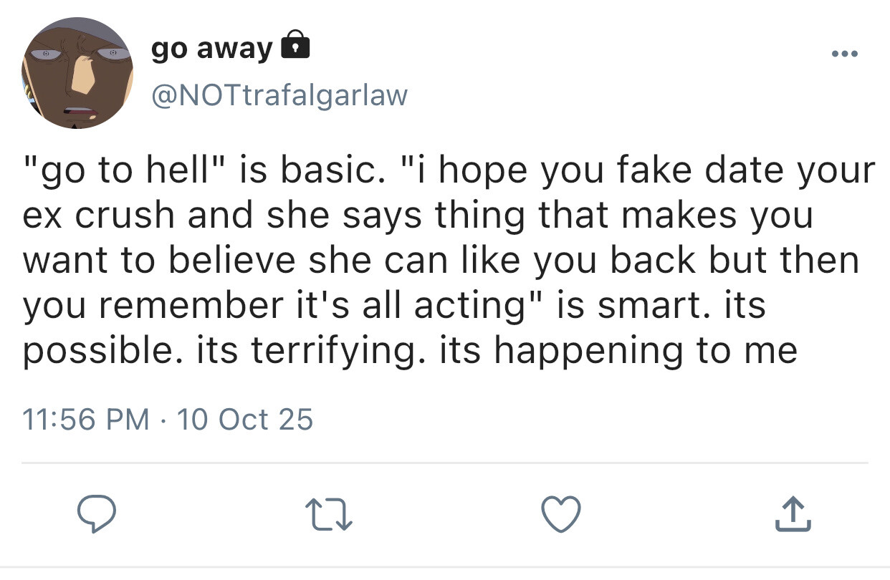Open the @NOTtrafalgarlaw handle

(279, 94)
